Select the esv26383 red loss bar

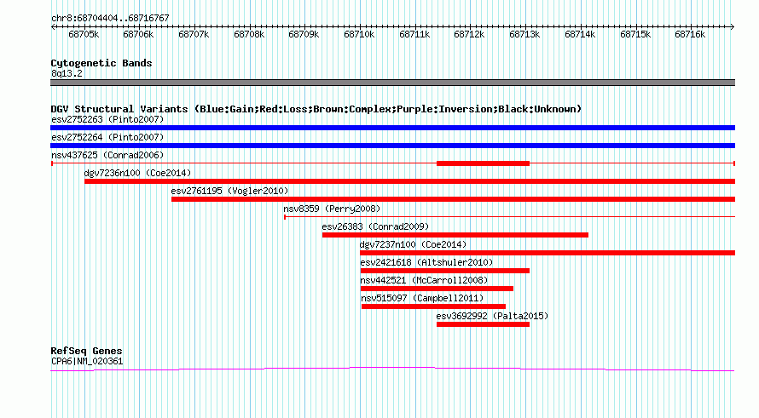(455, 235)
